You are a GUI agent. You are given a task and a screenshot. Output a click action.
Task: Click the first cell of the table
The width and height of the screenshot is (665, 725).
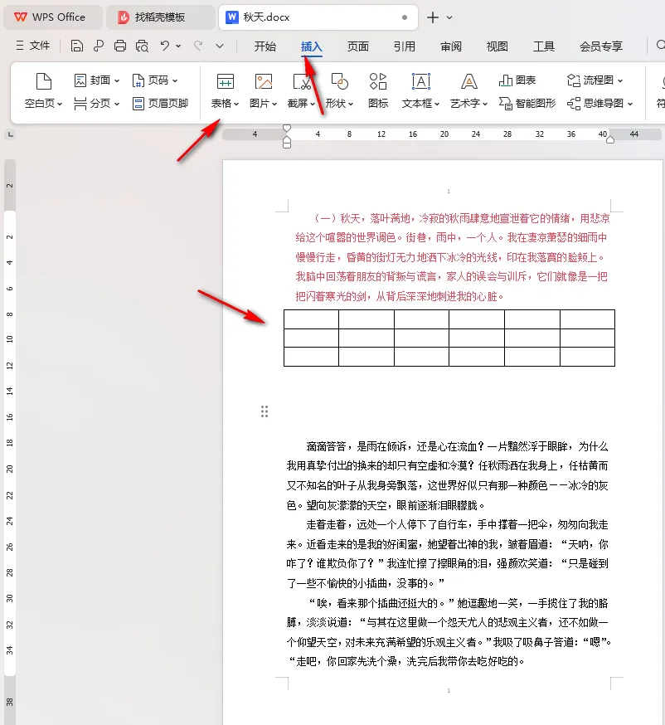311,319
